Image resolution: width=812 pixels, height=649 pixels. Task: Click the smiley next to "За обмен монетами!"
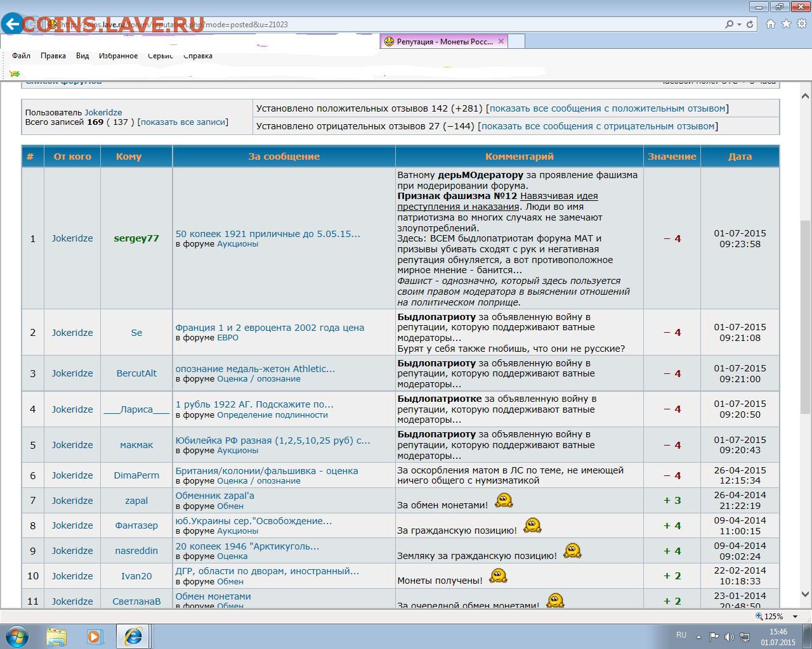tap(504, 501)
